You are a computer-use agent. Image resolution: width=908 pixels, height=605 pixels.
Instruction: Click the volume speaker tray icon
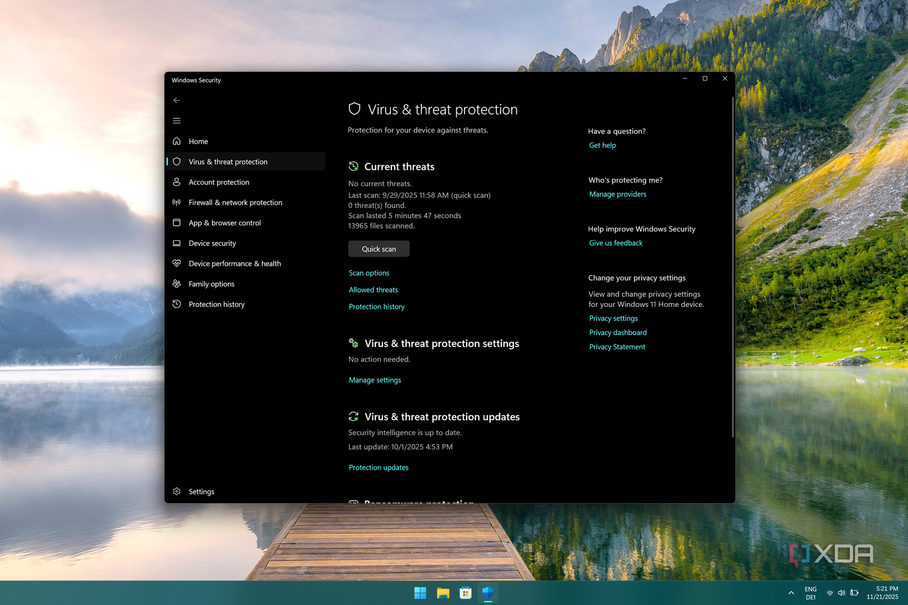tap(841, 593)
